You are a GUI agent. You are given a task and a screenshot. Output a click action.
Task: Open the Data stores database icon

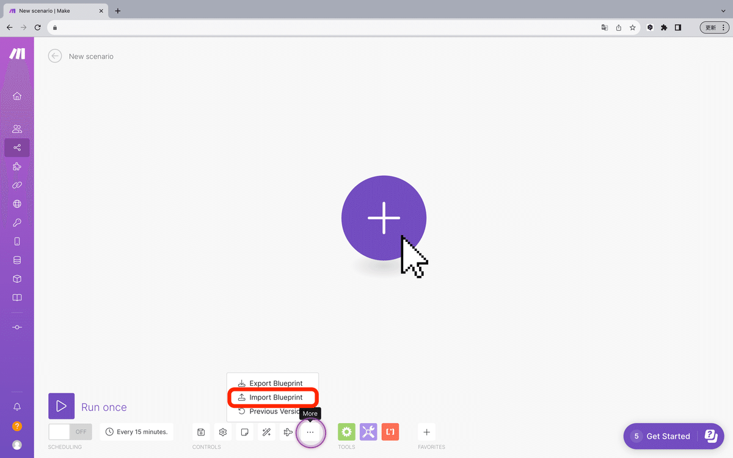[17, 260]
